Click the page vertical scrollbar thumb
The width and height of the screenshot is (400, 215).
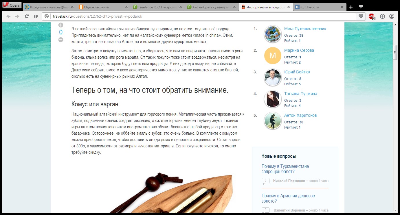click(x=395, y=52)
